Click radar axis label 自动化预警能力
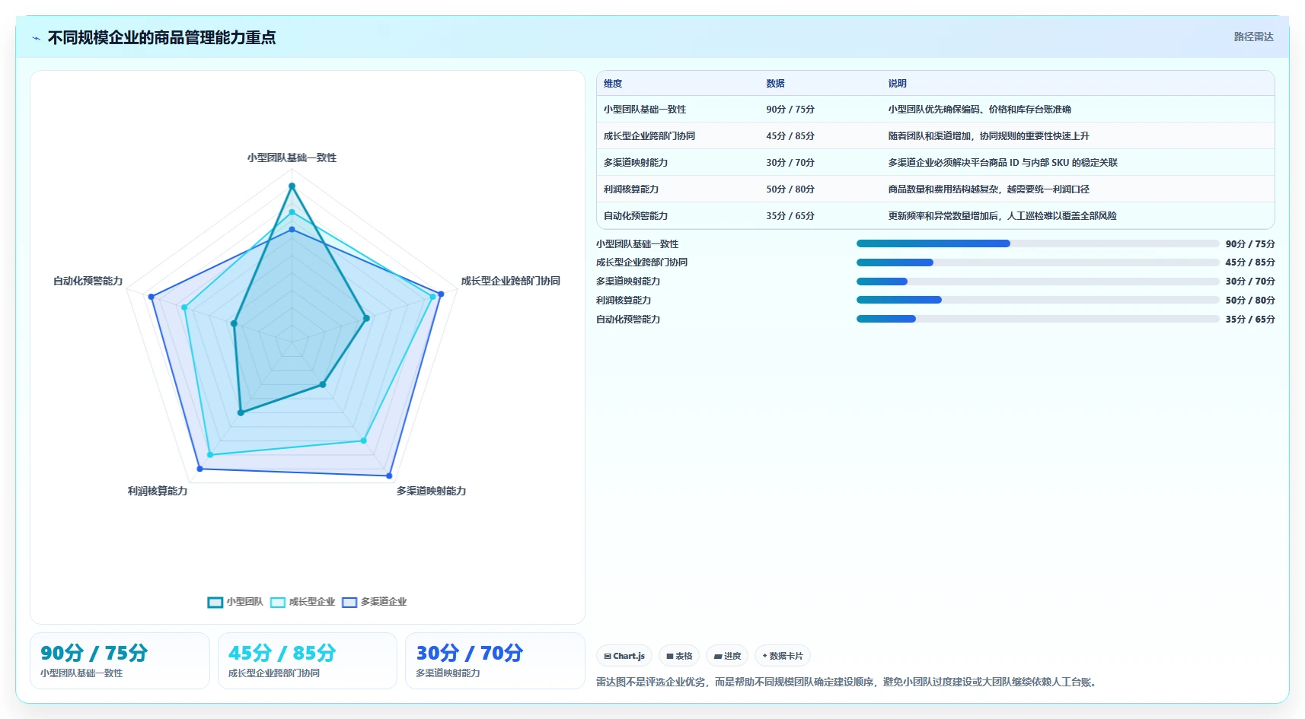This screenshot has width=1305, height=719. [88, 281]
